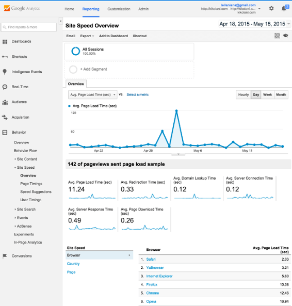Image resolution: width=292 pixels, height=306 pixels.
Task: Open the Audience people icon
Action: click(5, 102)
